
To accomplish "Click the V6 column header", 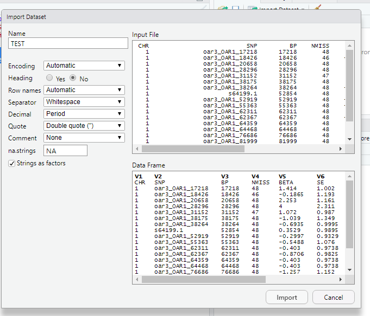I will click(x=321, y=176).
